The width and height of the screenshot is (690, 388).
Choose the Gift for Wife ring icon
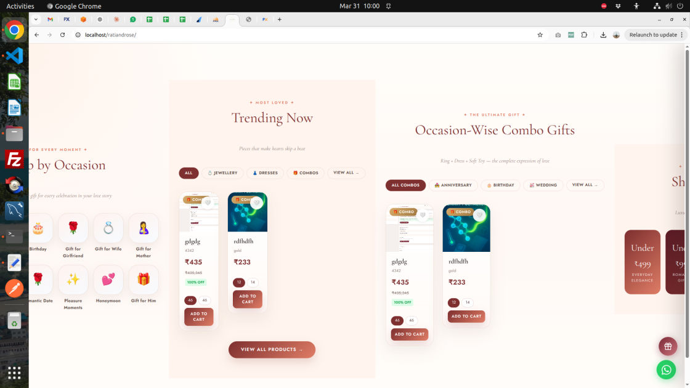[x=108, y=228]
